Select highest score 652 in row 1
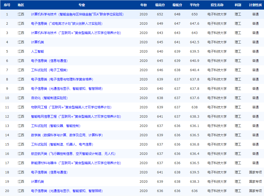 160,14
